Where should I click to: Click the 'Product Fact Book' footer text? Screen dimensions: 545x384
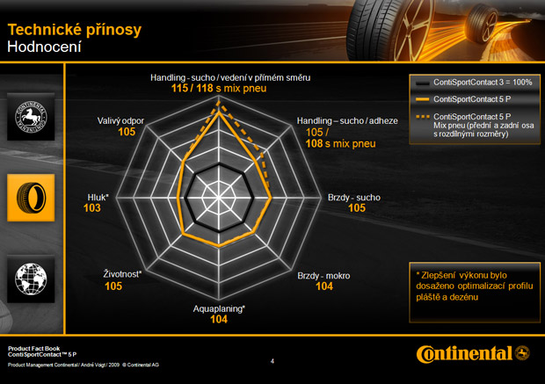click(x=33, y=348)
